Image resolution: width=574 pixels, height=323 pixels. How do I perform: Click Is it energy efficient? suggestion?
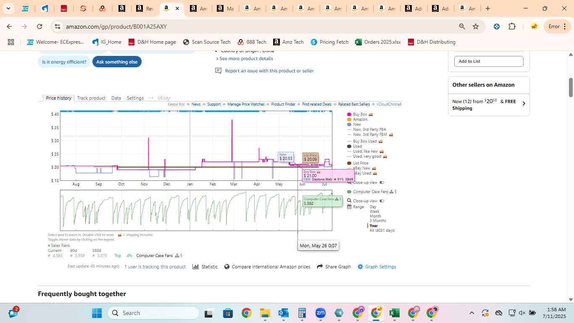coord(64,62)
